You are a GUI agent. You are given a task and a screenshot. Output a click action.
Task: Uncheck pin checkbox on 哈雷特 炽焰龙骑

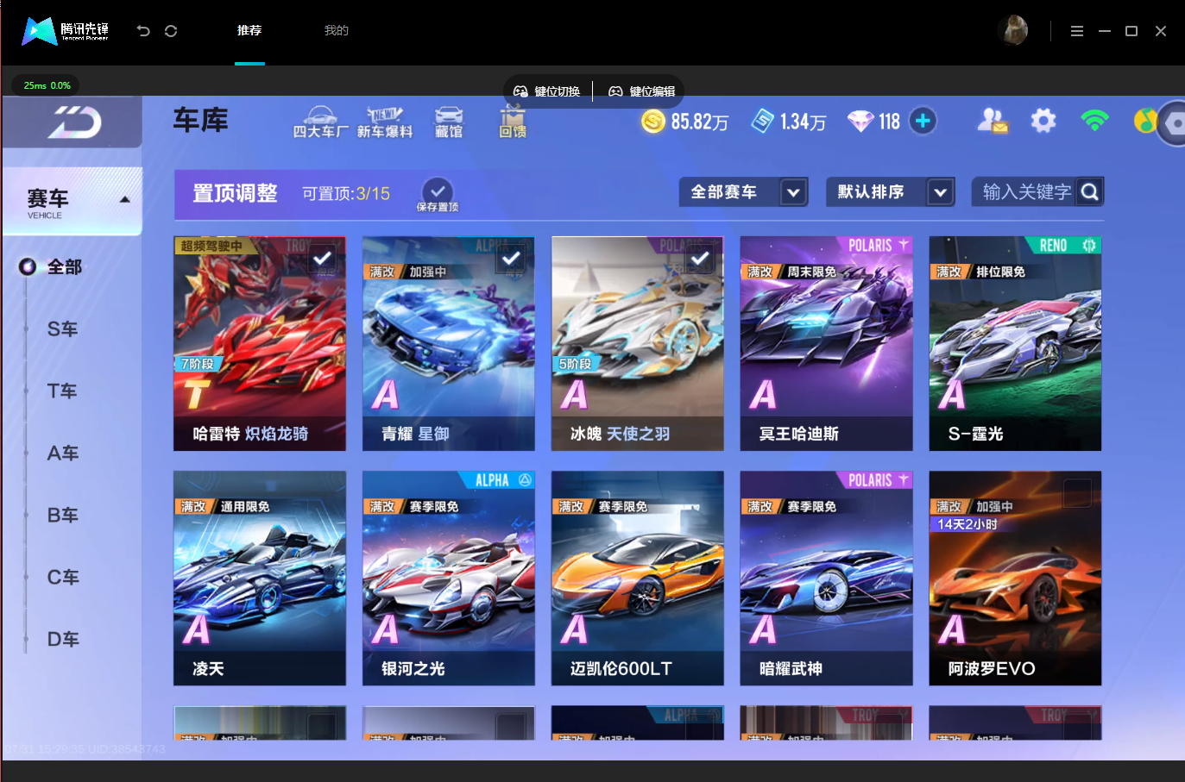323,258
